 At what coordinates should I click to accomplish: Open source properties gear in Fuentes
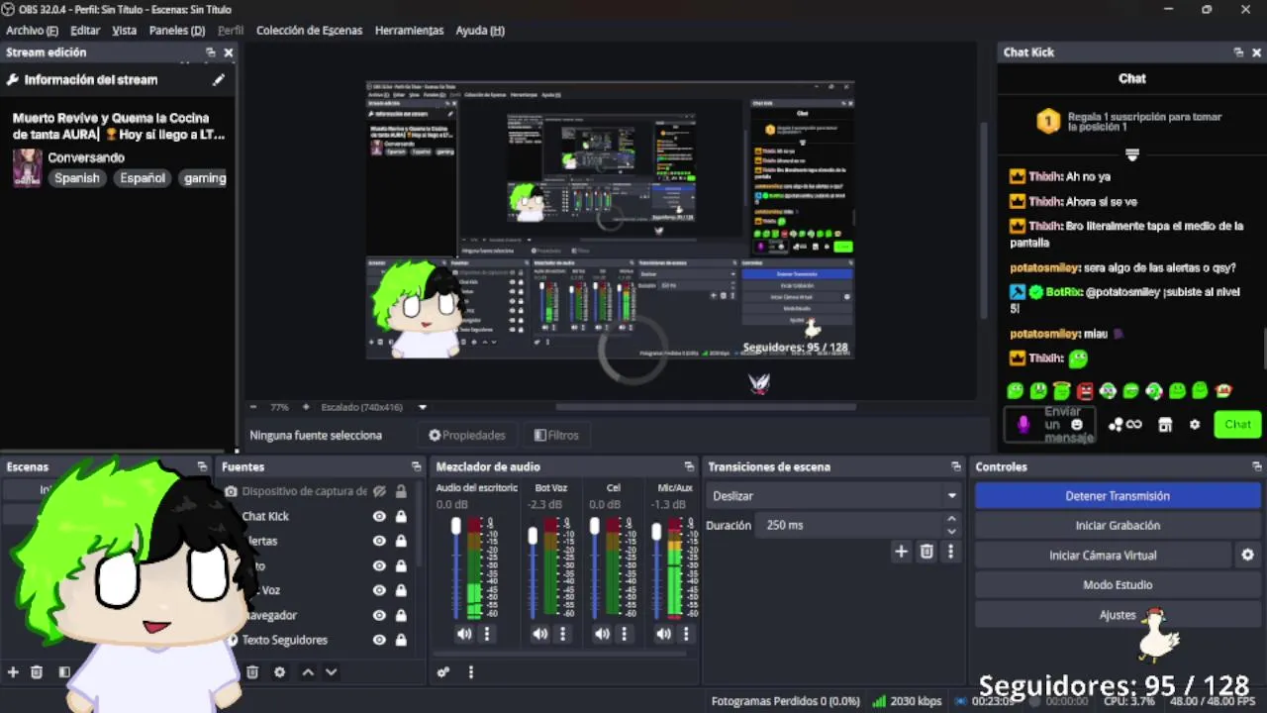279,671
